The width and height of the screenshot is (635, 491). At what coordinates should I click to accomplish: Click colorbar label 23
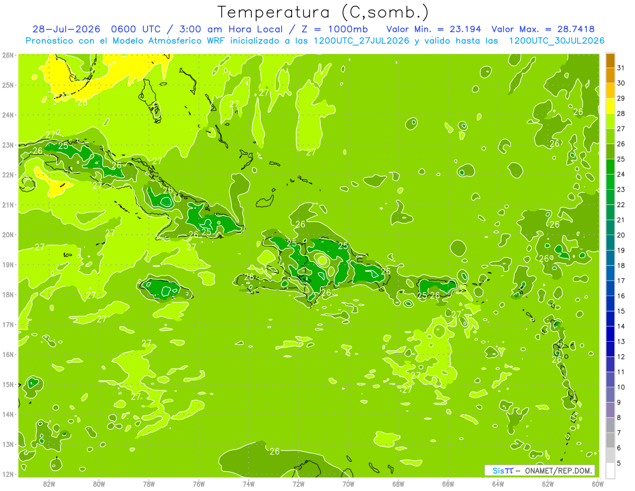click(x=621, y=190)
